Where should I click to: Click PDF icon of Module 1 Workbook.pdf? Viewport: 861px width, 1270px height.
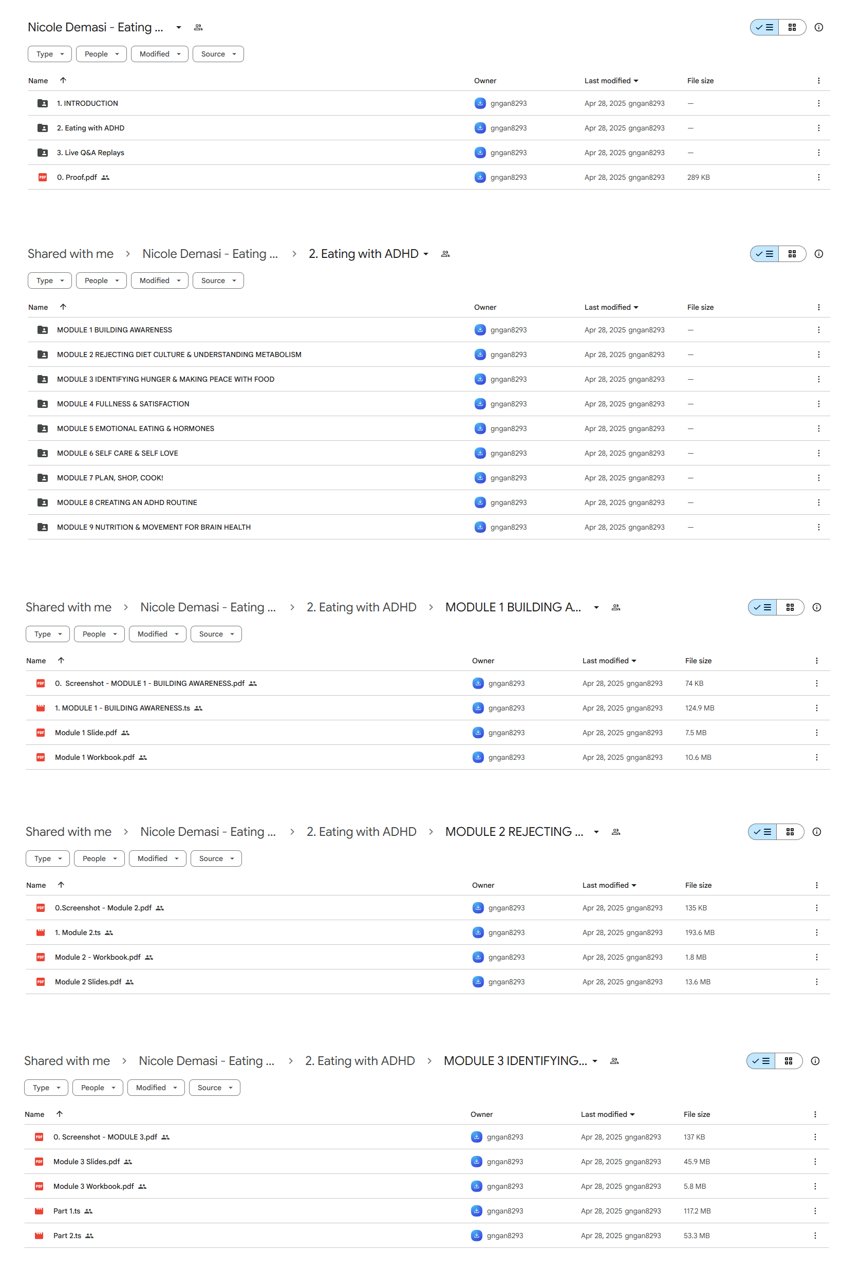[x=41, y=757]
